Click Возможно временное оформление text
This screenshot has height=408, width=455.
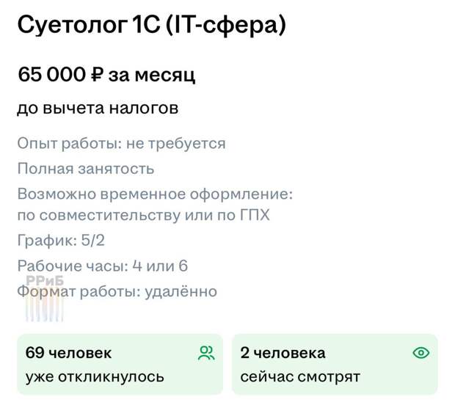point(155,194)
